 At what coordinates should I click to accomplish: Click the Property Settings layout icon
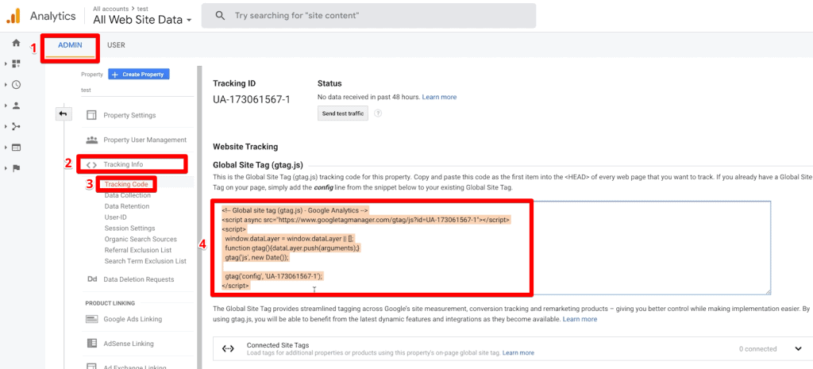tap(92, 115)
